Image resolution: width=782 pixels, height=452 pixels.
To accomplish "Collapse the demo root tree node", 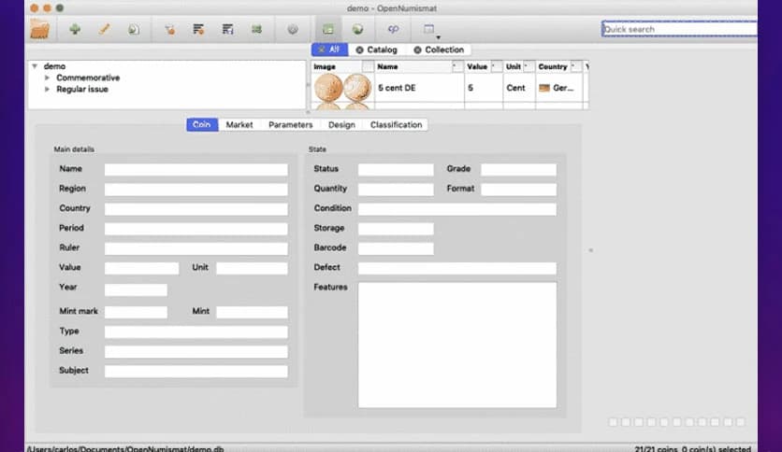I will pos(35,66).
